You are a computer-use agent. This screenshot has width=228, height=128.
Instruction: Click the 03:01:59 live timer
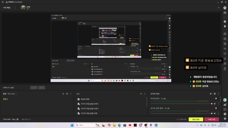pyautogui.click(x=183, y=119)
